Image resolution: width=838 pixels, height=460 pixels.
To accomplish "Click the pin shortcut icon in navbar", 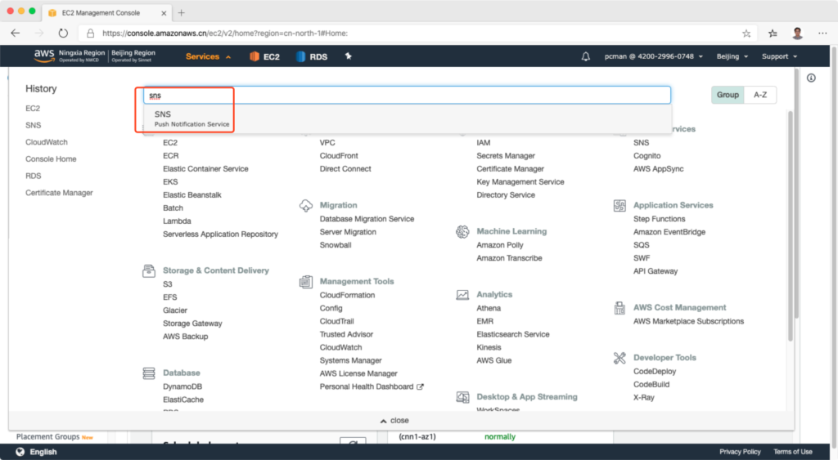I will coord(348,56).
